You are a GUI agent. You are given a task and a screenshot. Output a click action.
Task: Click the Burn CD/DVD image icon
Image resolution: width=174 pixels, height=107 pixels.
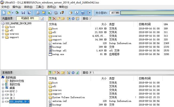coord(62,13)
